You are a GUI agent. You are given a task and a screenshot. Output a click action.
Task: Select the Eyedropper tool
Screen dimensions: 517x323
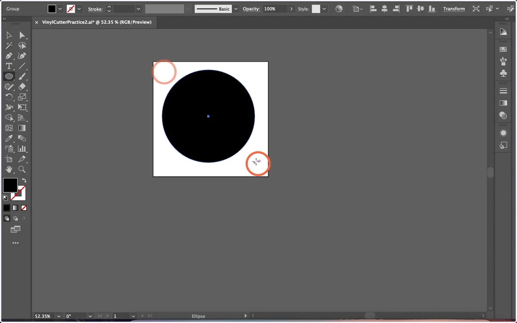click(x=9, y=139)
